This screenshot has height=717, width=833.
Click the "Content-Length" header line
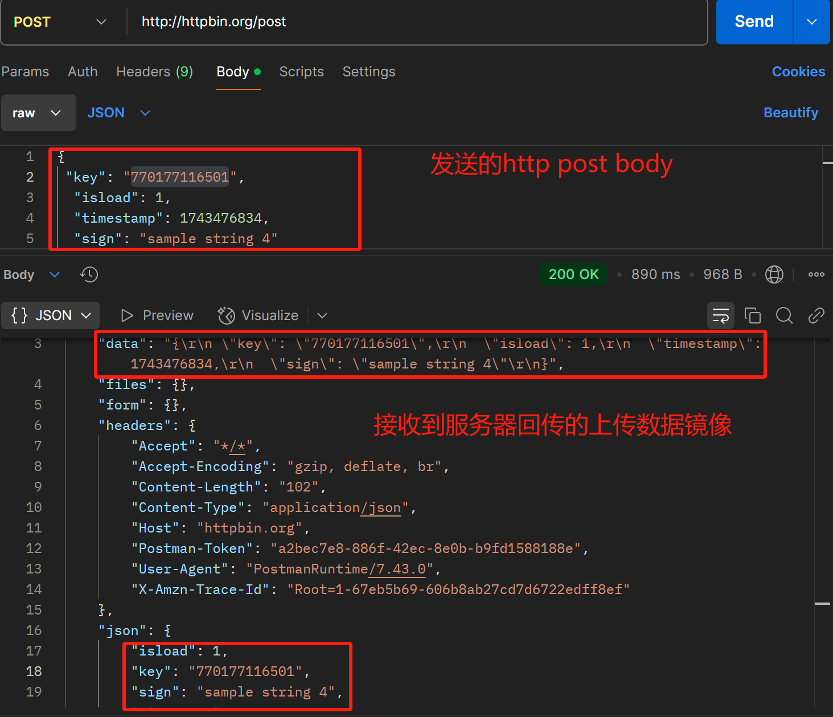tap(229, 487)
